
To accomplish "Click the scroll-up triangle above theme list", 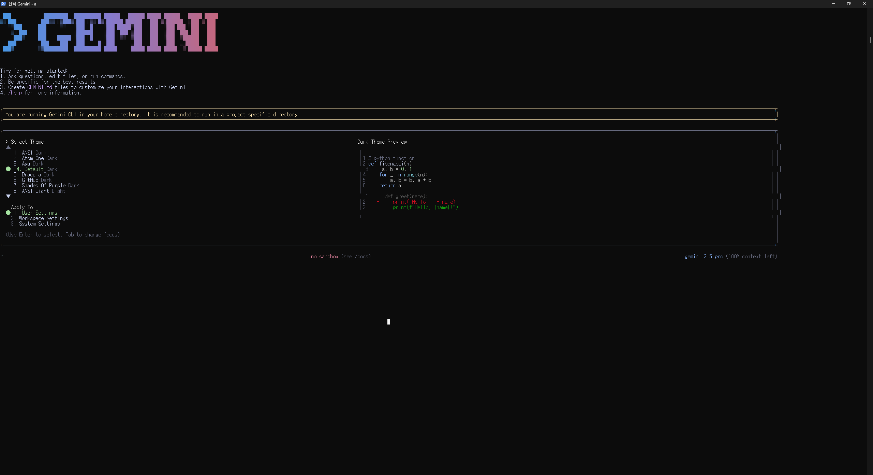I will pyautogui.click(x=8, y=147).
